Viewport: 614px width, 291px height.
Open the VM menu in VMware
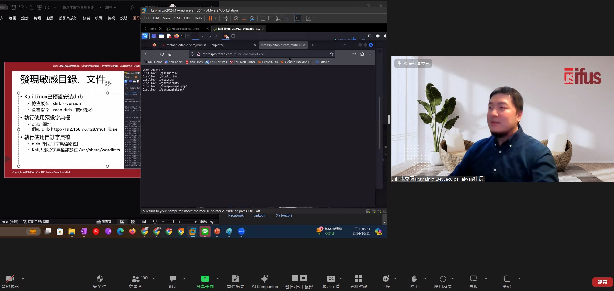pyautogui.click(x=177, y=18)
